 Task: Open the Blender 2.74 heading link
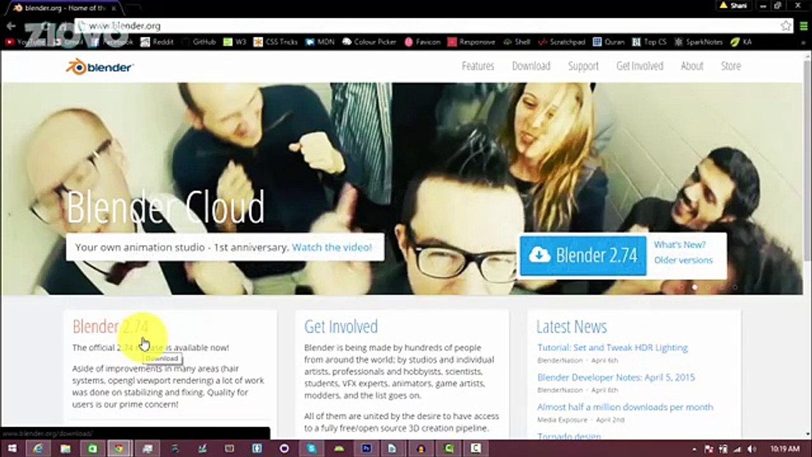coord(110,326)
